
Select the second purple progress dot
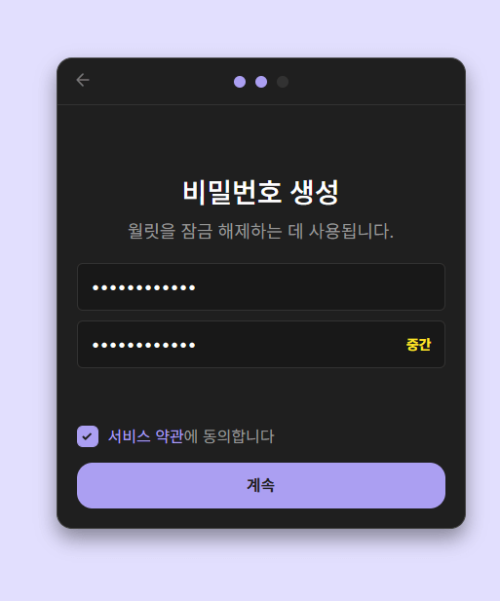261,82
